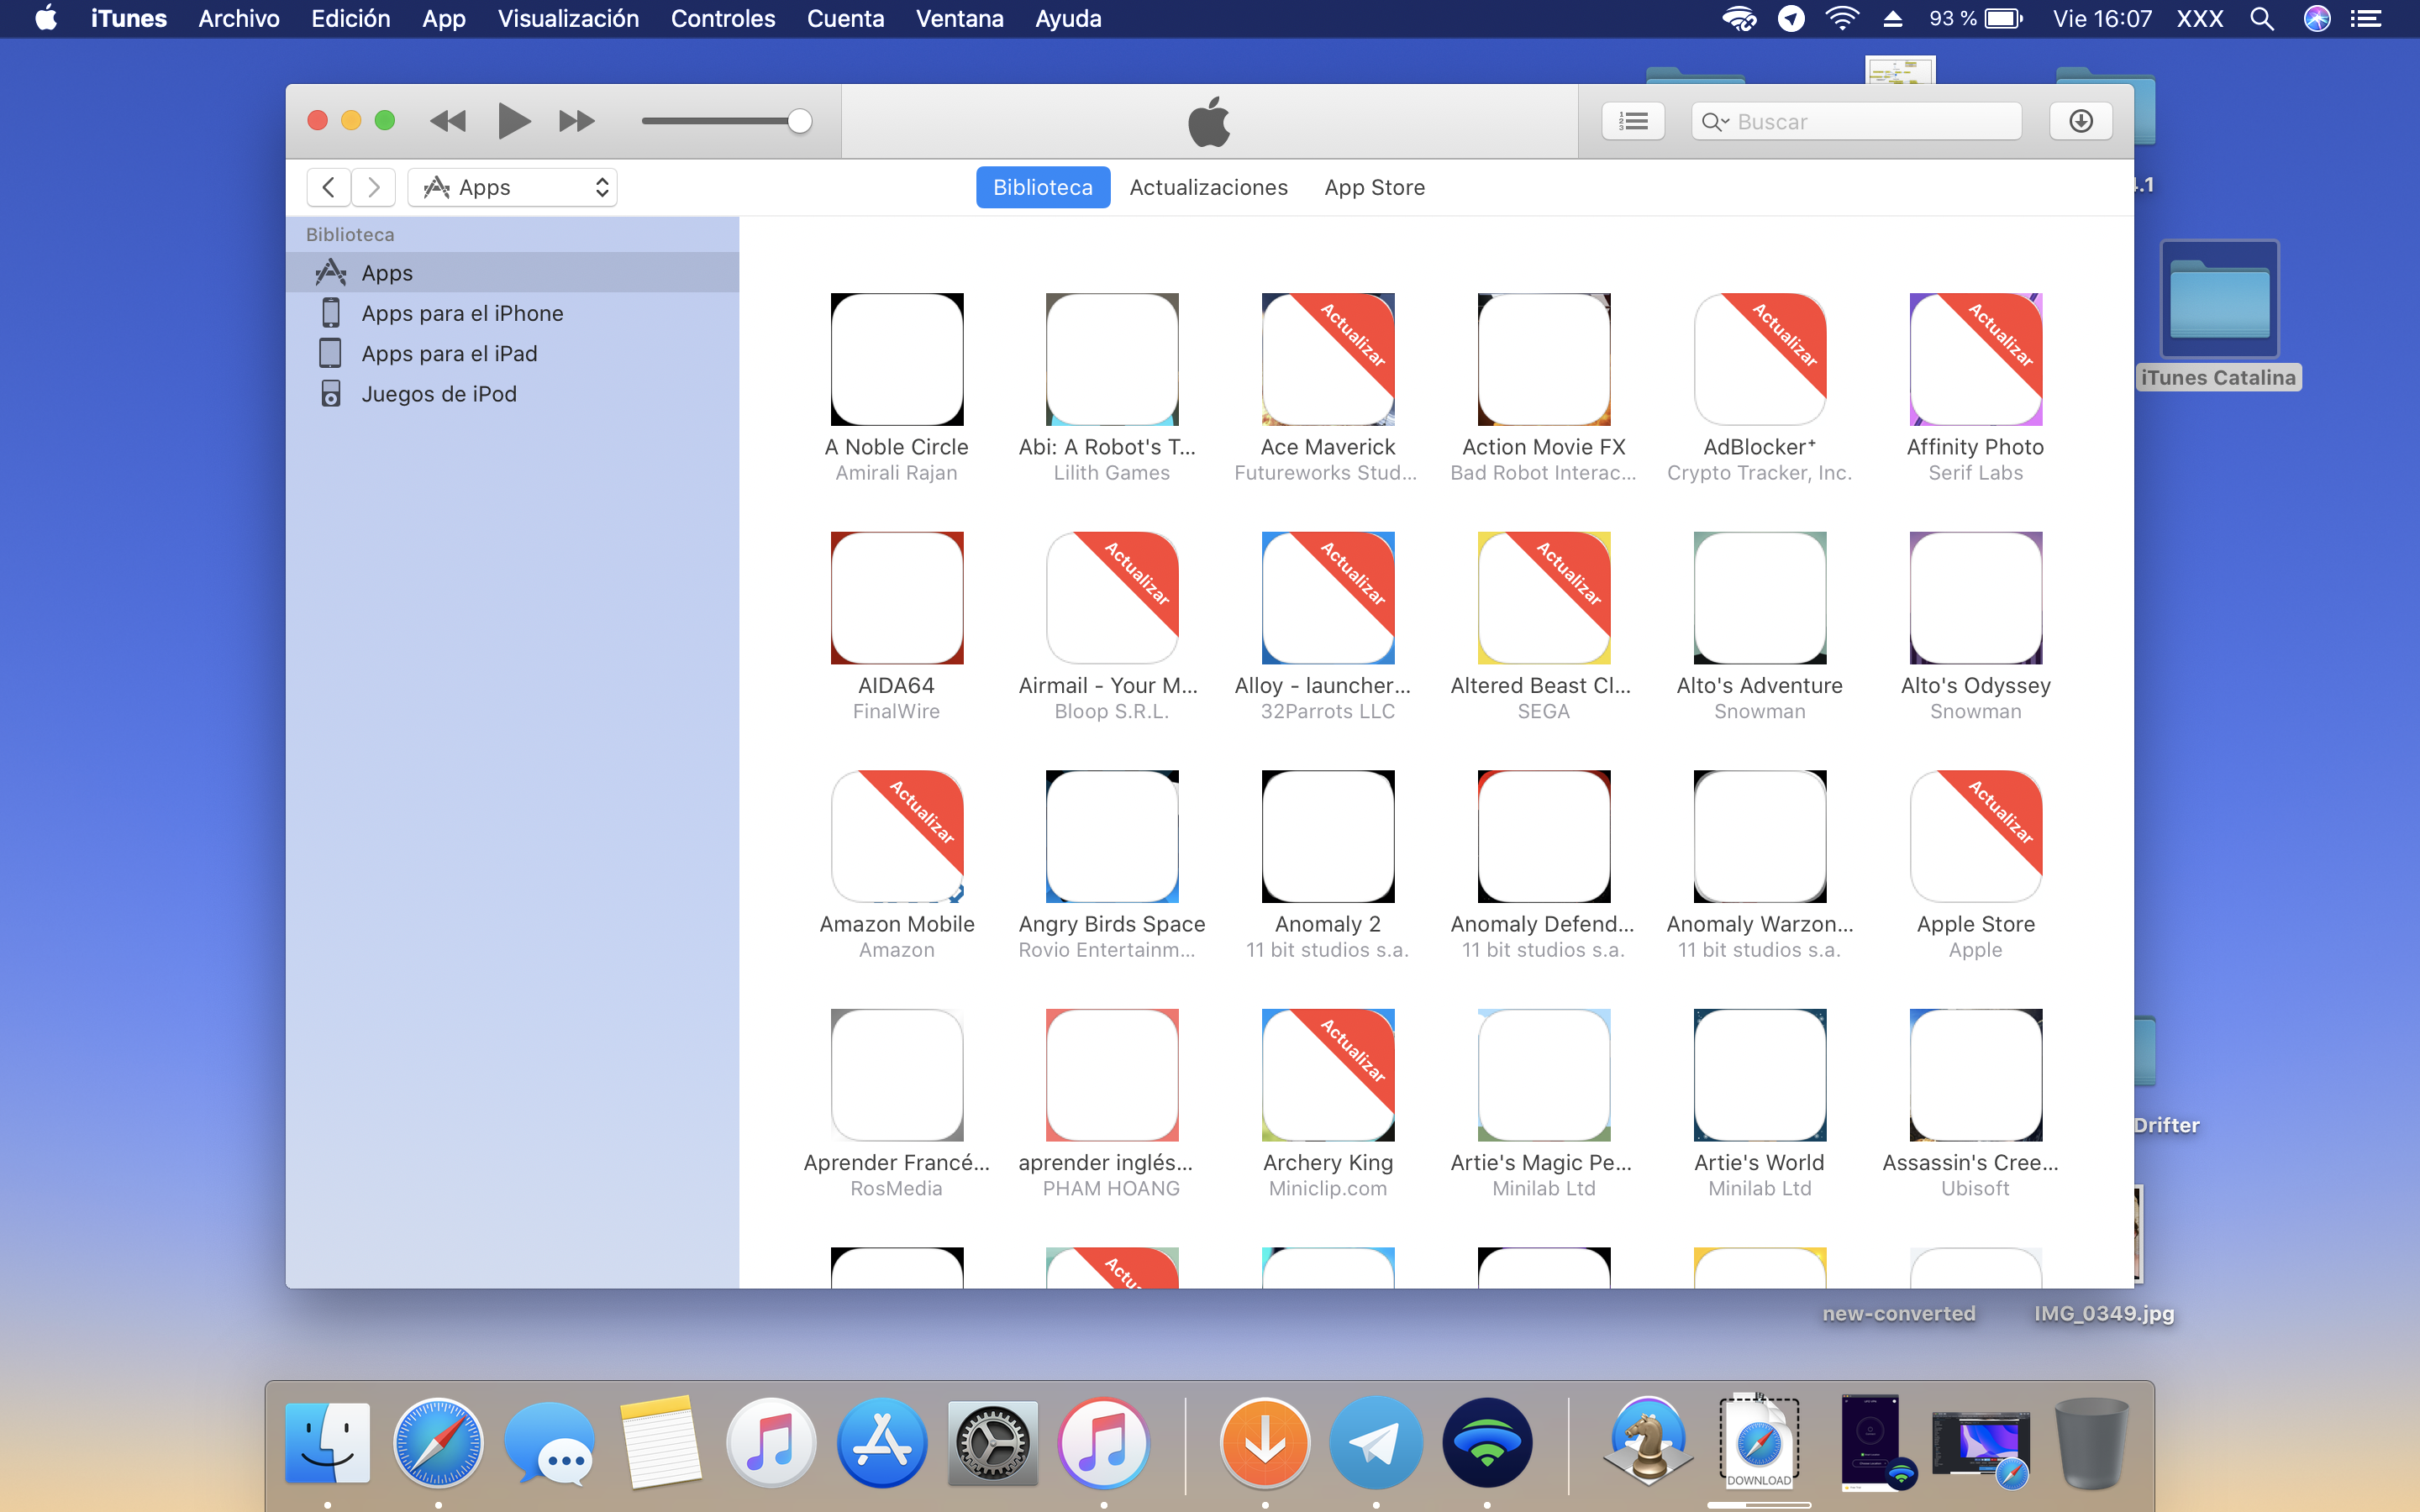
Task: Expand the Buscar search options magnifier
Action: tap(1714, 122)
